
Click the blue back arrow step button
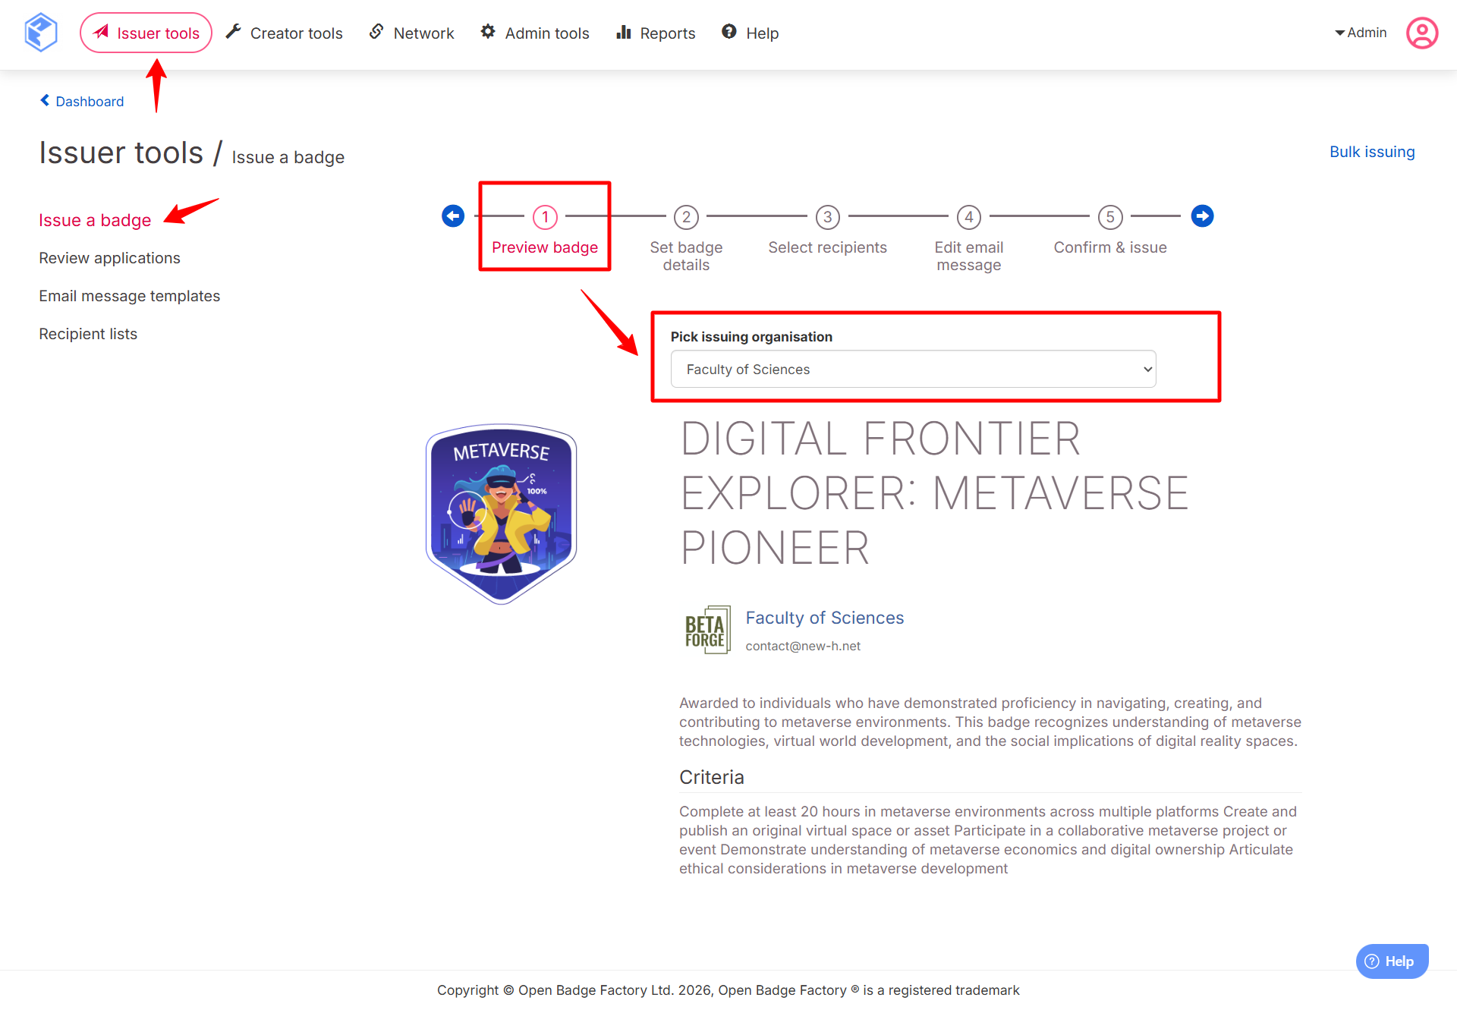(x=453, y=216)
